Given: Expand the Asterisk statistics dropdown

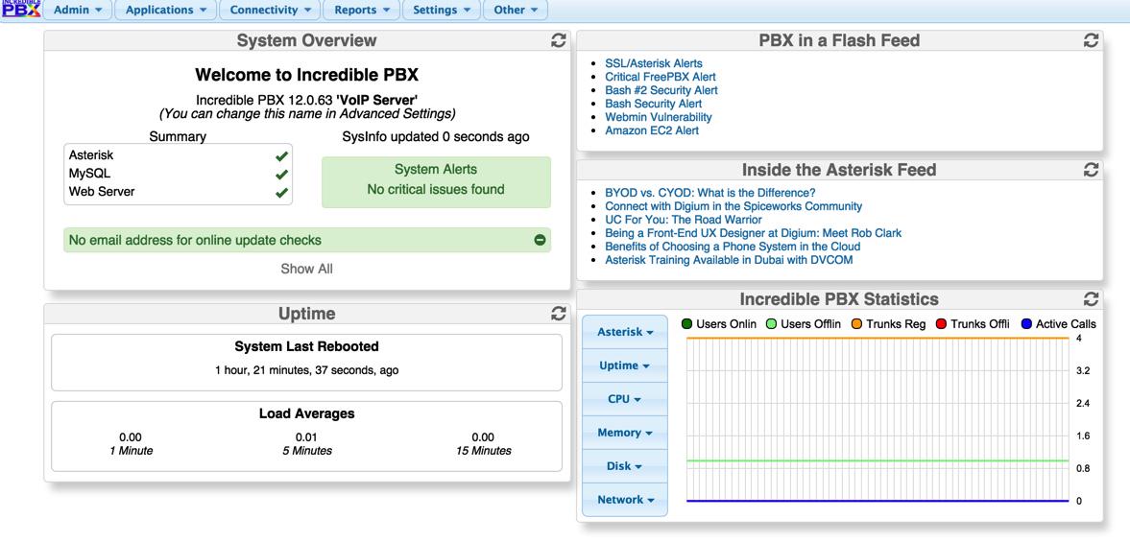Looking at the screenshot, I should 625,332.
